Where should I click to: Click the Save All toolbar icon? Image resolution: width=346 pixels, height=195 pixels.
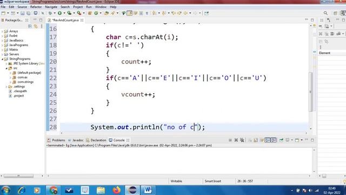coord(29,13)
